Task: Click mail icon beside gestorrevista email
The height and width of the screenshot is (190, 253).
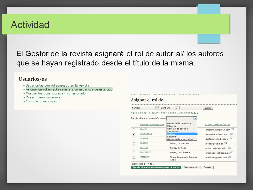Action: click(x=230, y=139)
